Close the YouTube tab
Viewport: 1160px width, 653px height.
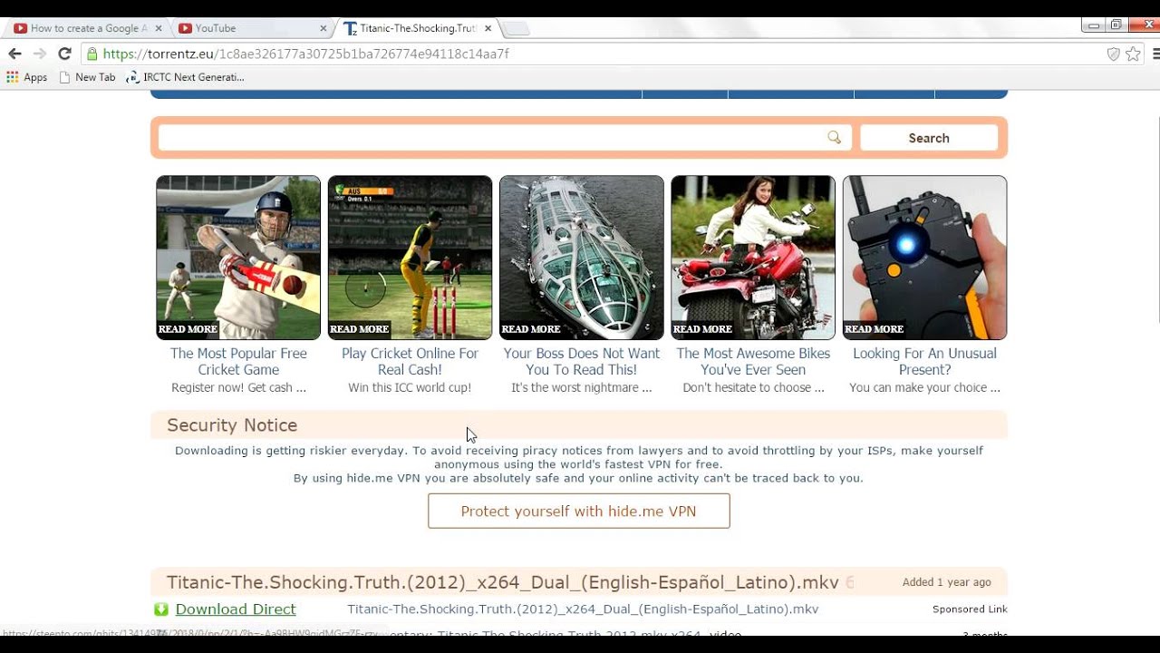pos(324,28)
